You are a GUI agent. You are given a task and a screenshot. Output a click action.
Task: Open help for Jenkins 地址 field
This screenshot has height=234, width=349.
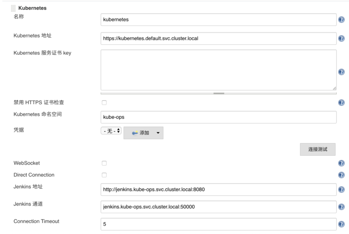click(x=341, y=189)
